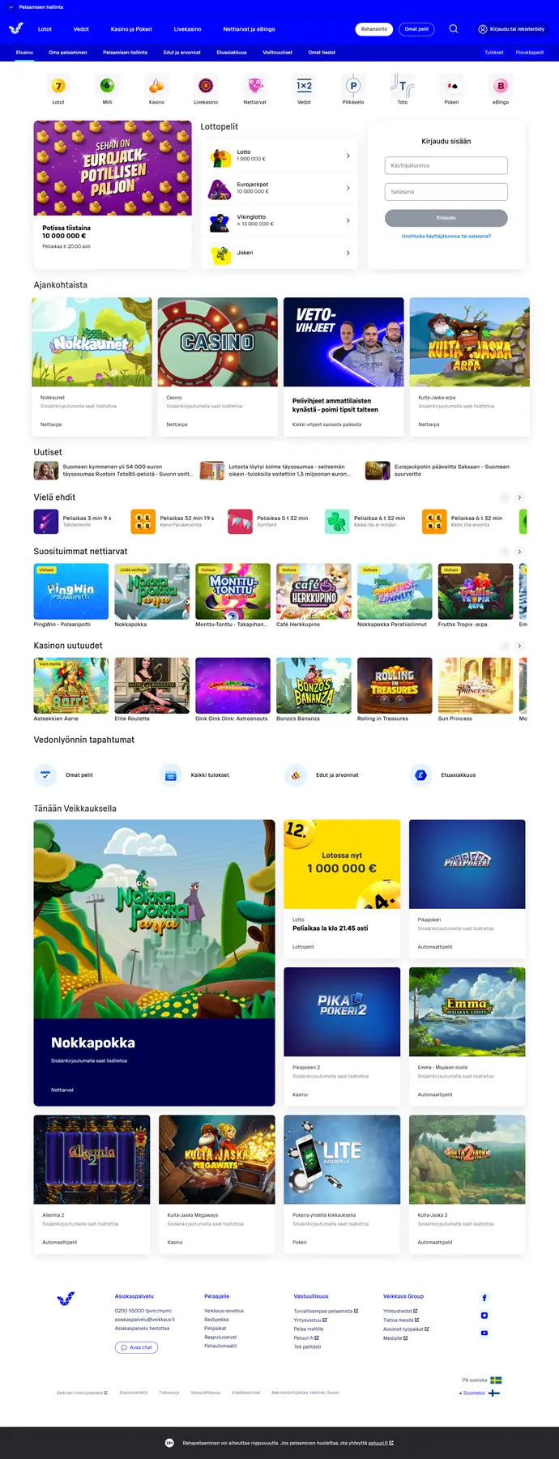Viewport: 559px width, 1459px height.
Task: Open the Pitkäveto category icon
Action: pyautogui.click(x=353, y=85)
